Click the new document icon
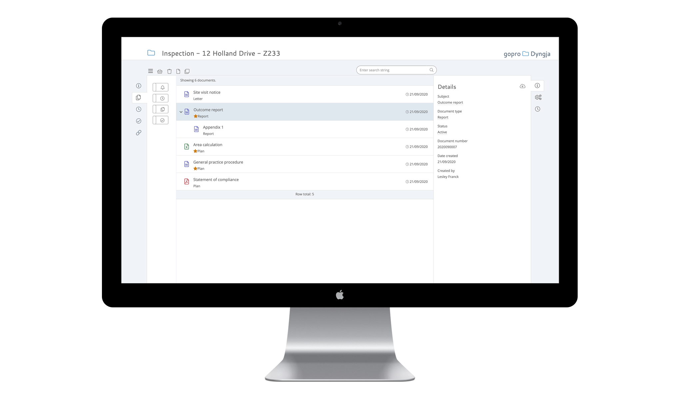This screenshot has height=400, width=688. 178,71
